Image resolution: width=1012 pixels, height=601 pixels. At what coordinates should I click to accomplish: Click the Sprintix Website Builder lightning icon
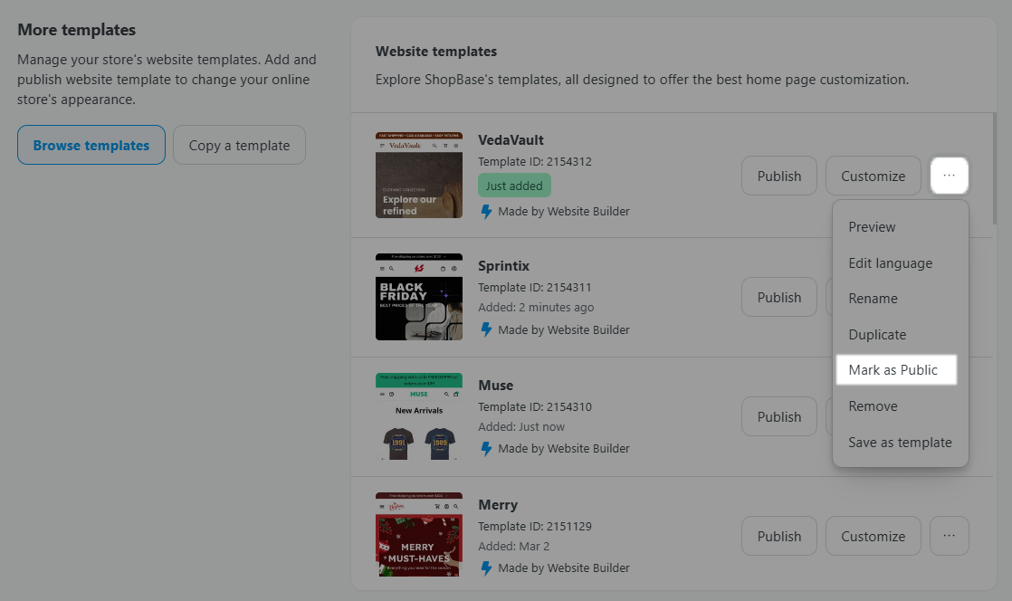coord(486,329)
